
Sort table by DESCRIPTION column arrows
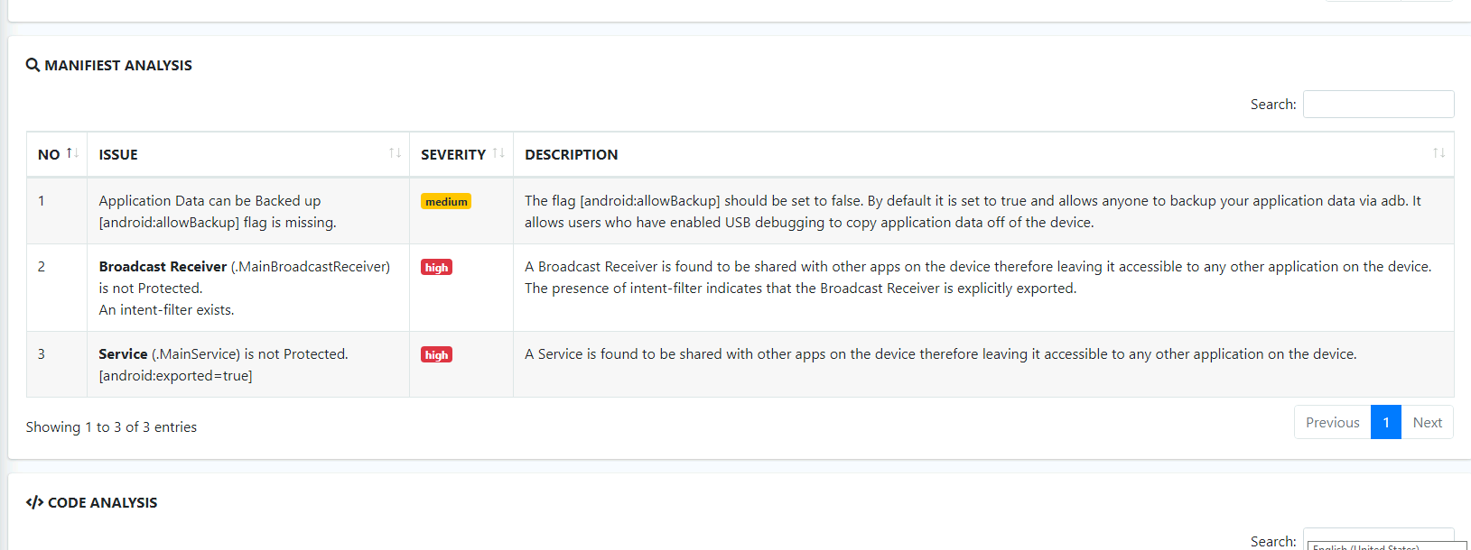[x=1438, y=153]
